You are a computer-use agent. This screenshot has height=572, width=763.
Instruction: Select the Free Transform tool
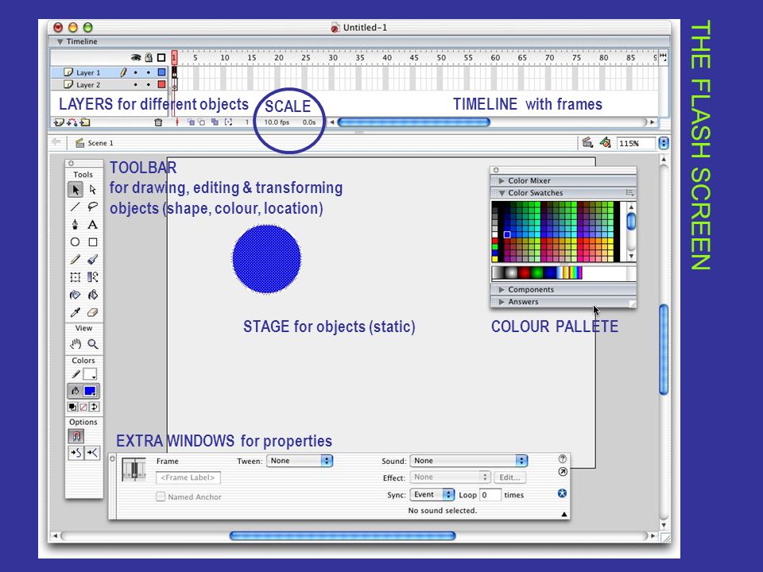coord(75,277)
